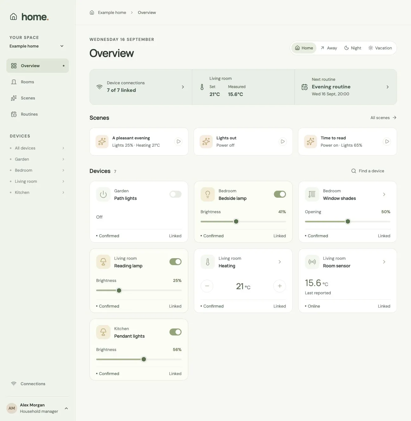411x421 pixels.
Task: Click Example home breadcrumb link
Action: 112,13
